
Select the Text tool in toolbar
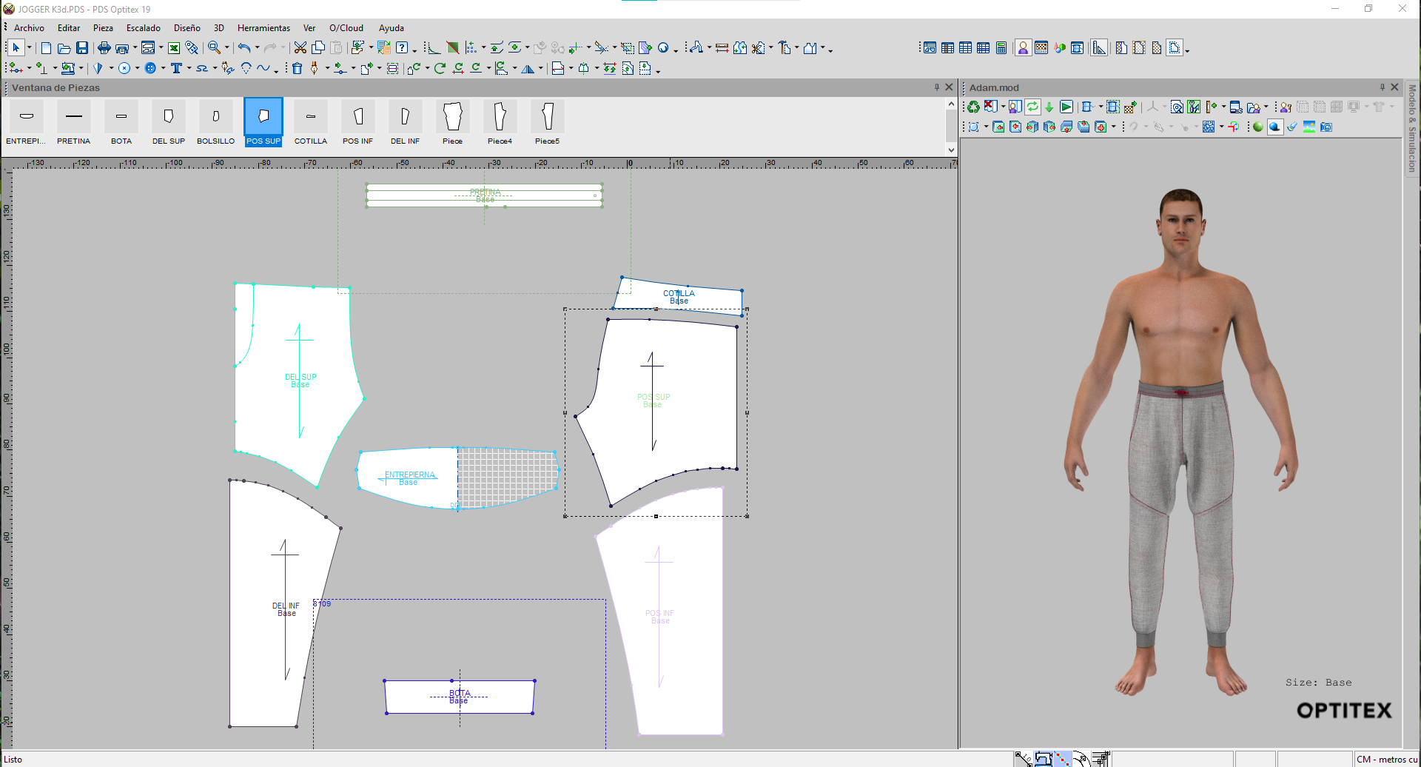click(176, 68)
